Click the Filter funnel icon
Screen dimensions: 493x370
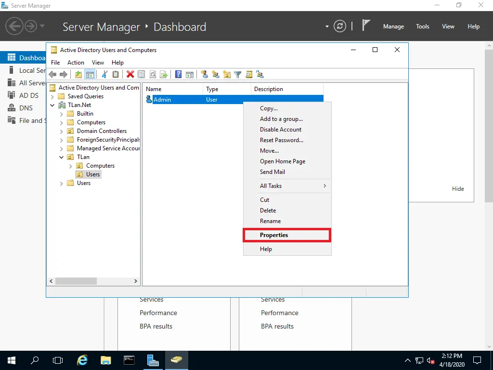tap(238, 75)
